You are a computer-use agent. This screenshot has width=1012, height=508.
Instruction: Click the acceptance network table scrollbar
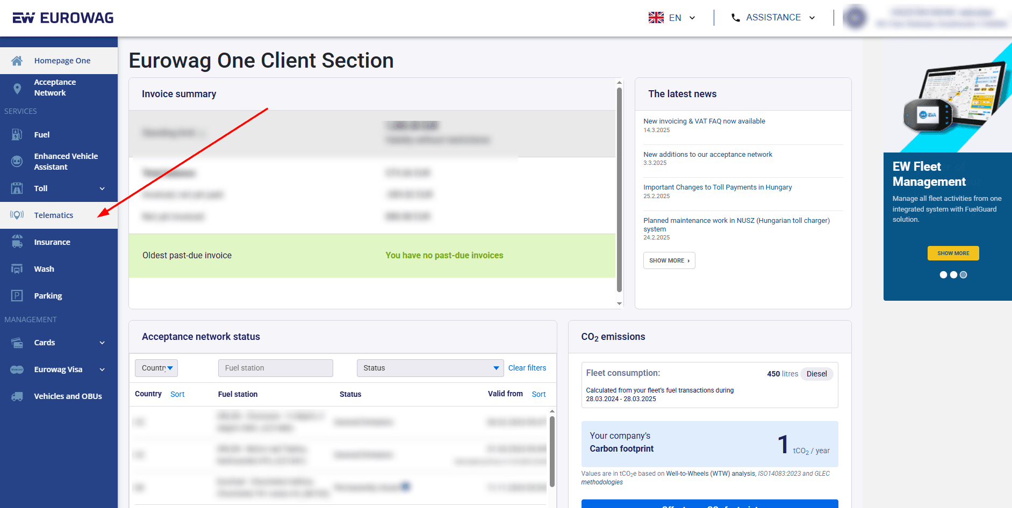(552, 451)
